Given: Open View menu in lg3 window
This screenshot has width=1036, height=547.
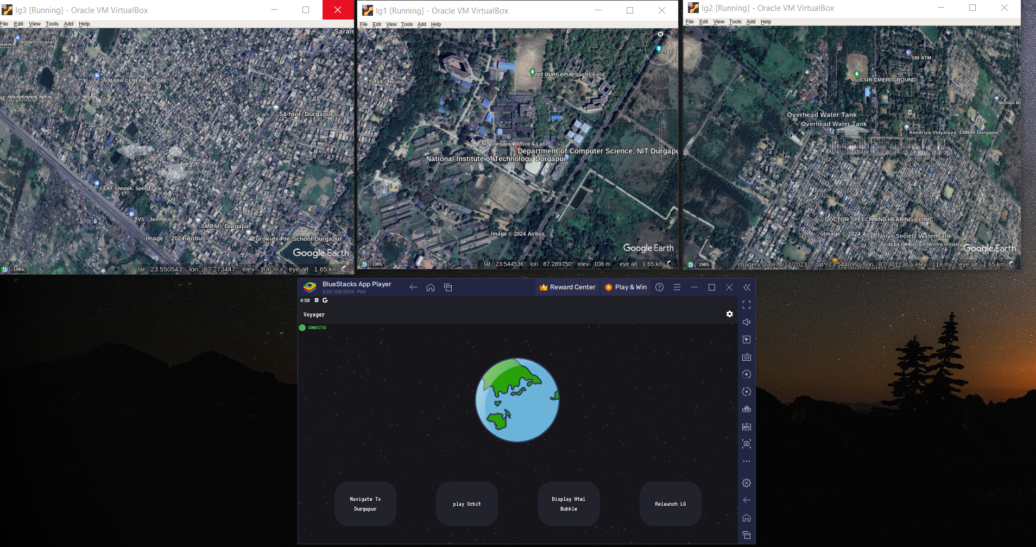Looking at the screenshot, I should (x=35, y=24).
